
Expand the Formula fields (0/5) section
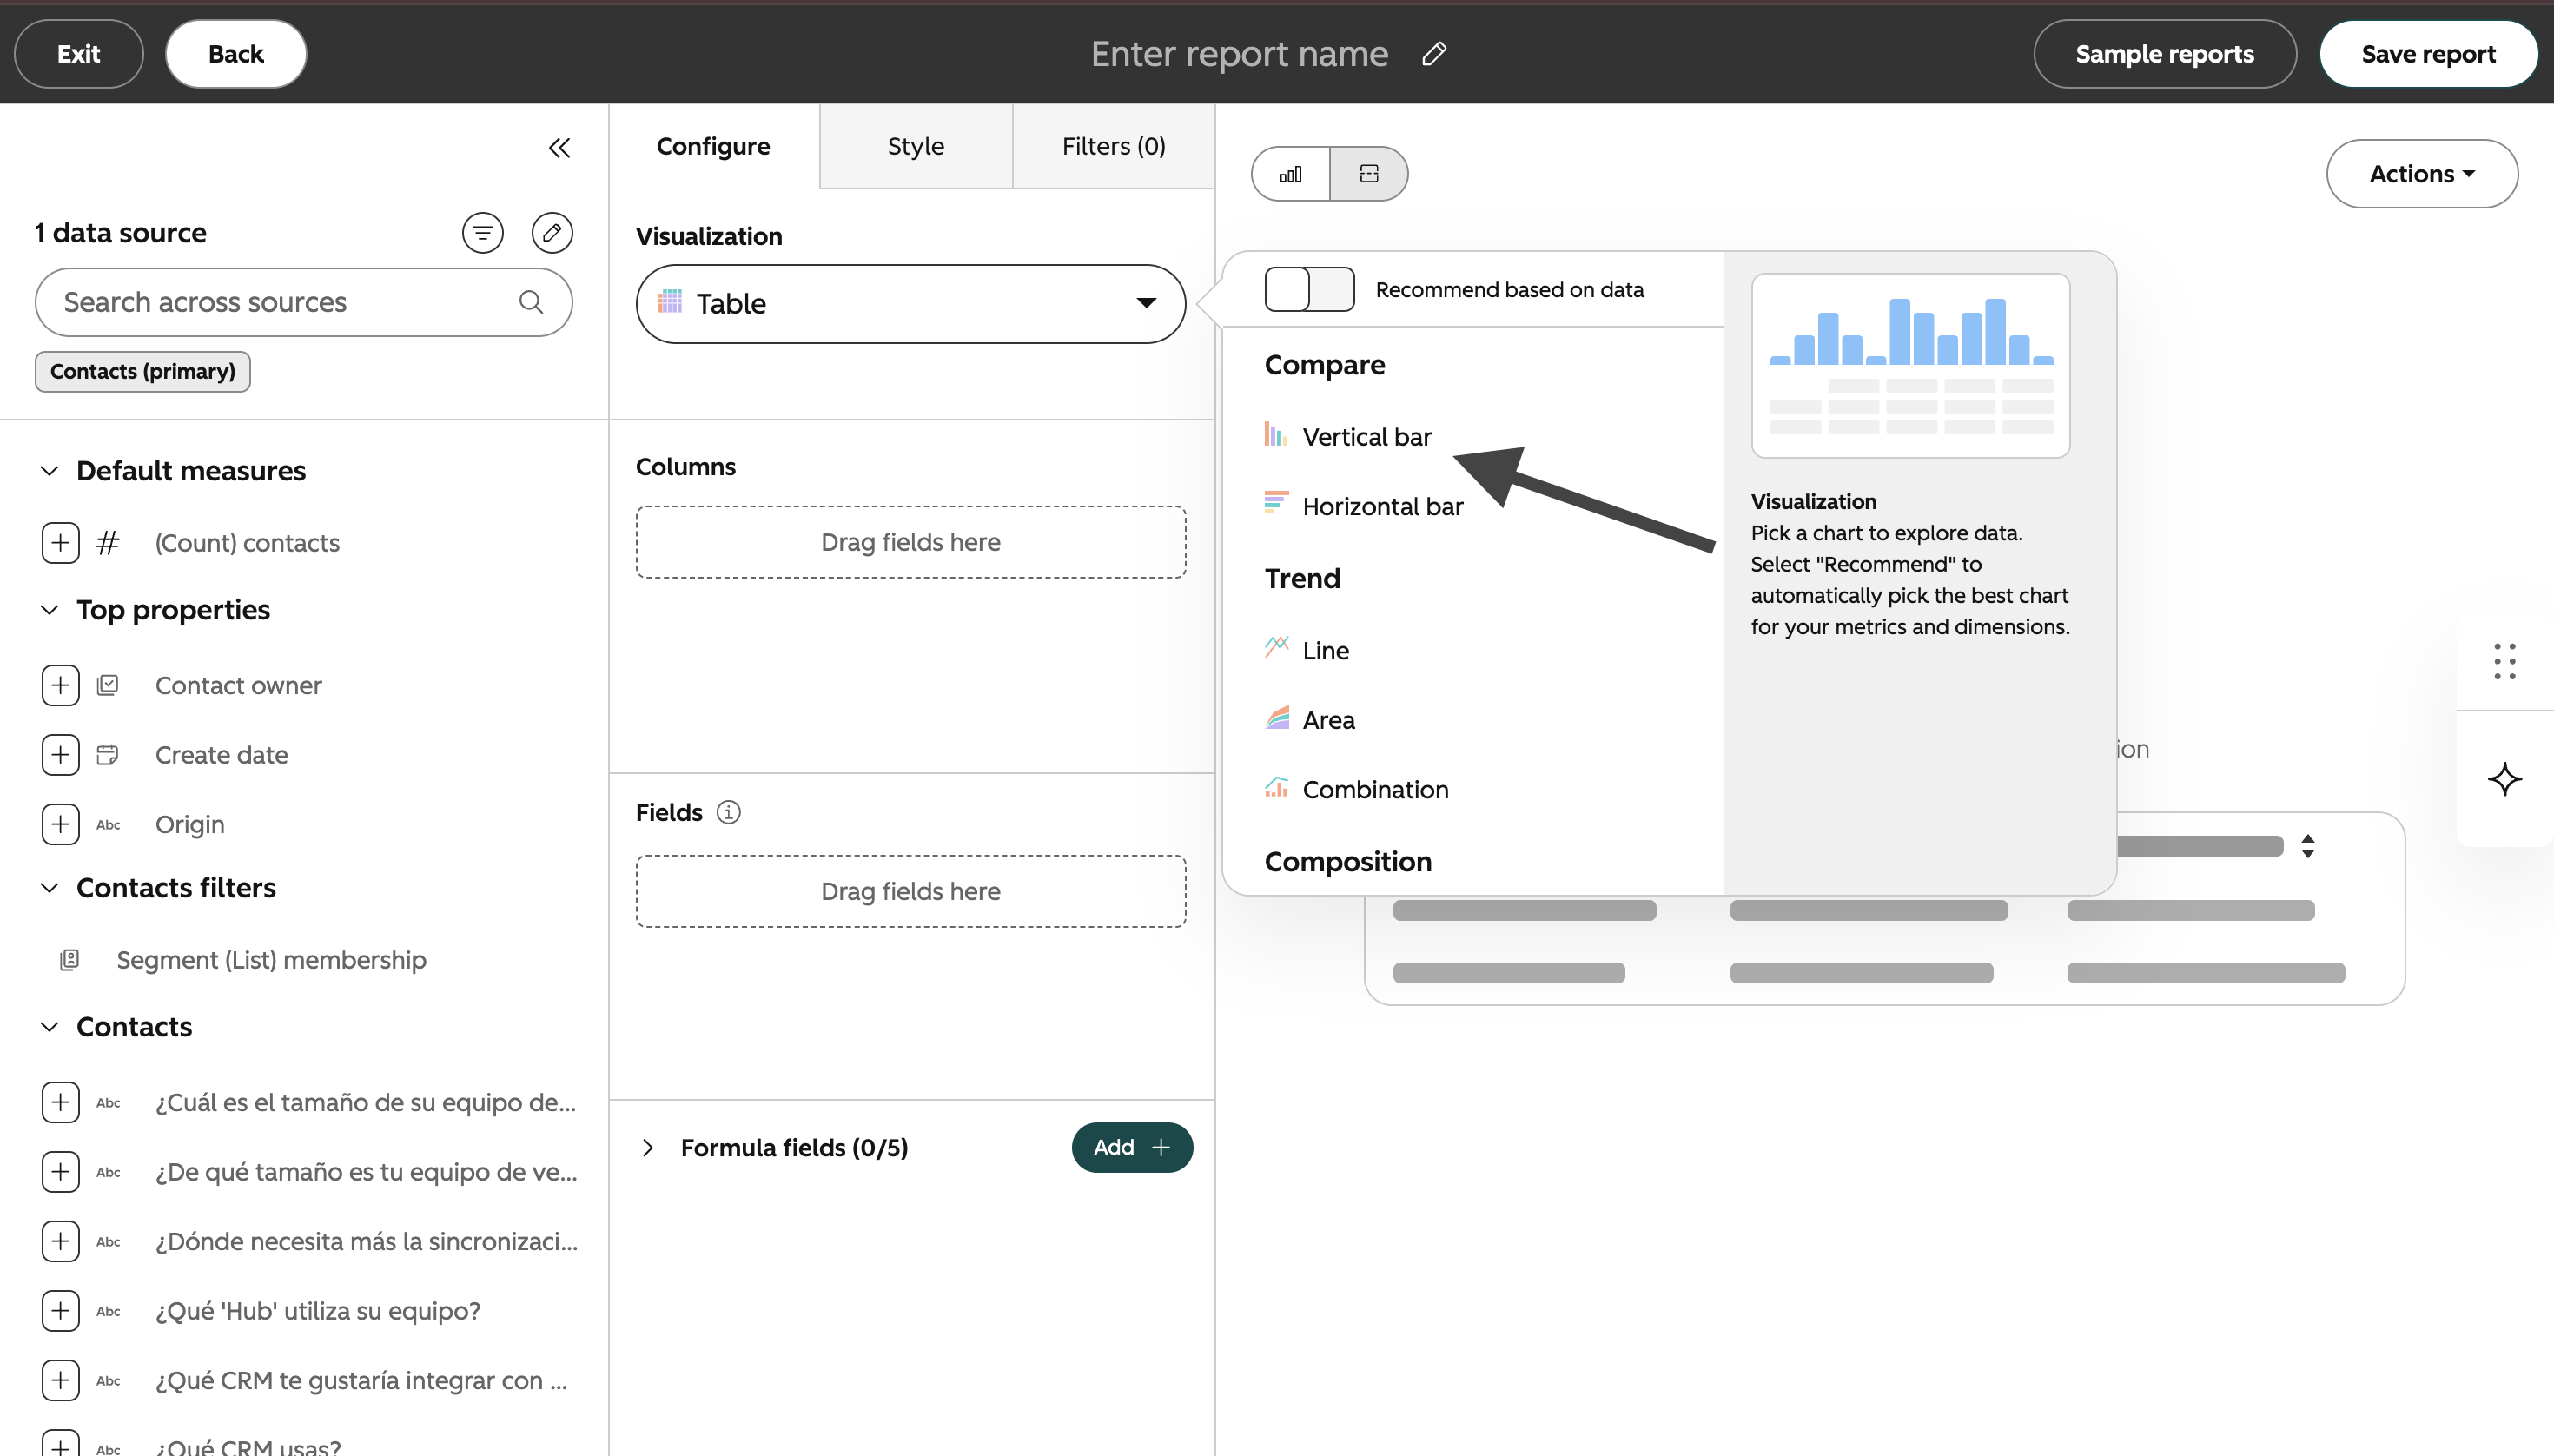point(648,1148)
